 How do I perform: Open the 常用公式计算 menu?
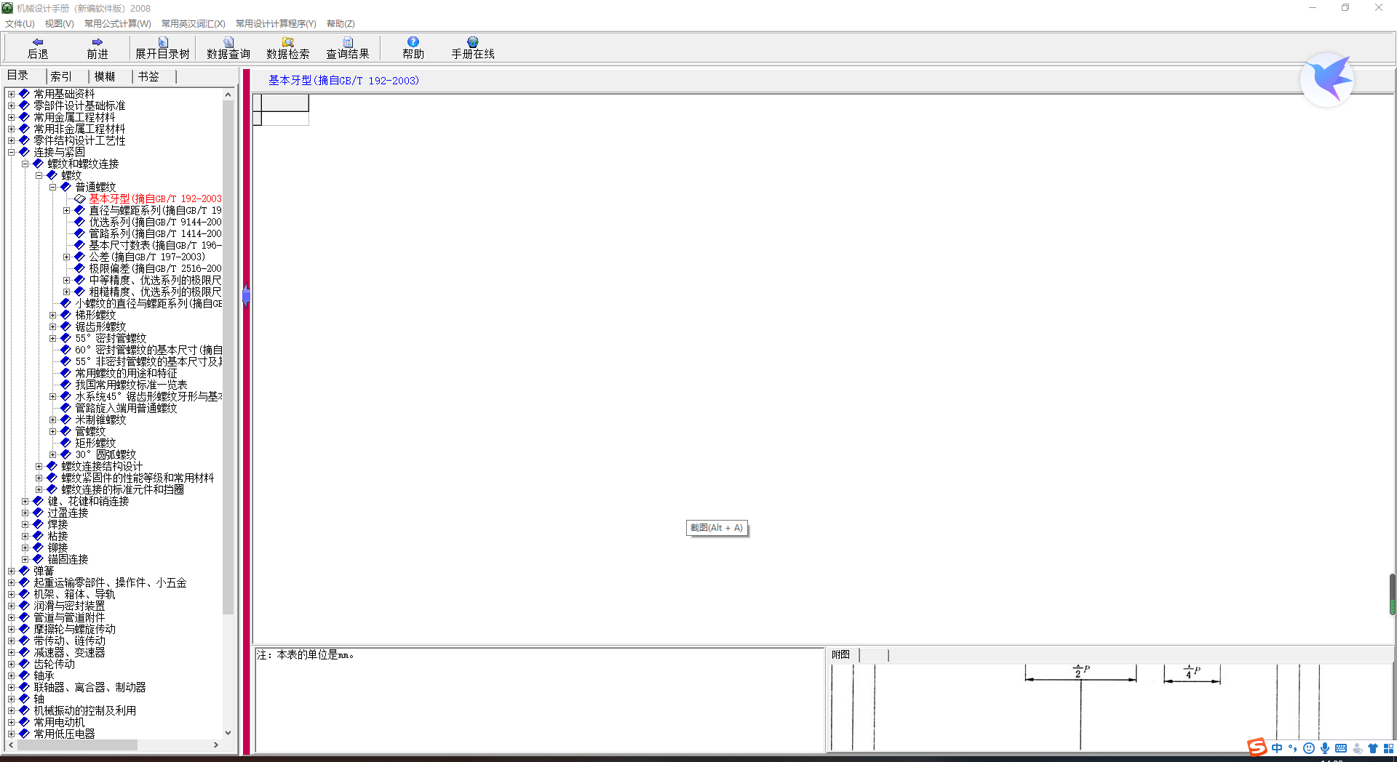117,24
